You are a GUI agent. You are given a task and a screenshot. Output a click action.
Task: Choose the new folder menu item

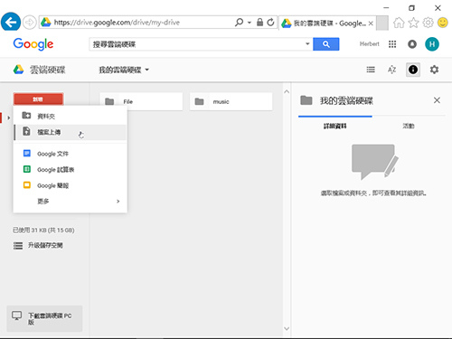pyautogui.click(x=71, y=116)
